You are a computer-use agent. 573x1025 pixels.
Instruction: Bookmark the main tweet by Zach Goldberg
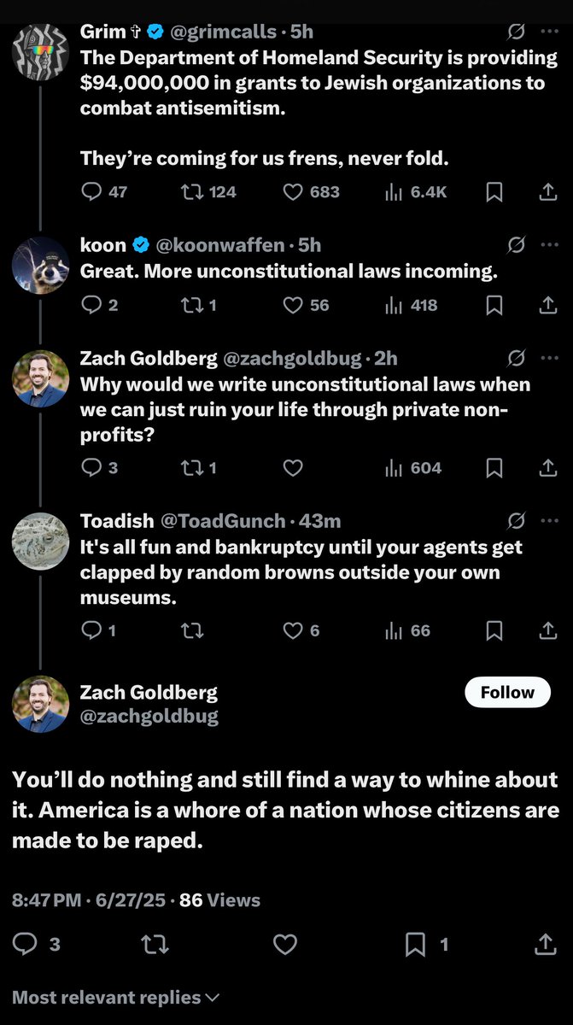click(416, 945)
